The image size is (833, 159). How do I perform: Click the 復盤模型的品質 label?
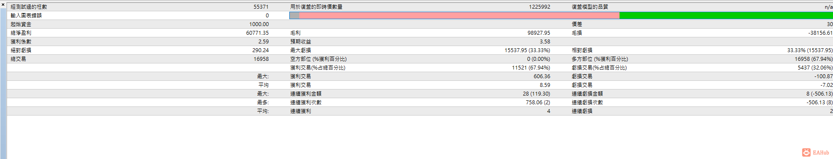tap(590, 7)
